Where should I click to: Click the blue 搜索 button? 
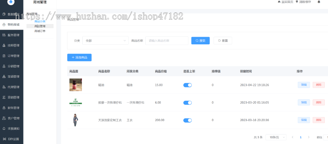pos(200,40)
